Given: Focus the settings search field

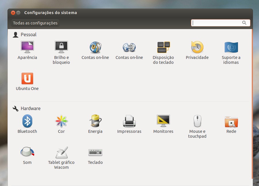Looking at the screenshot, I should pyautogui.click(x=217, y=23).
